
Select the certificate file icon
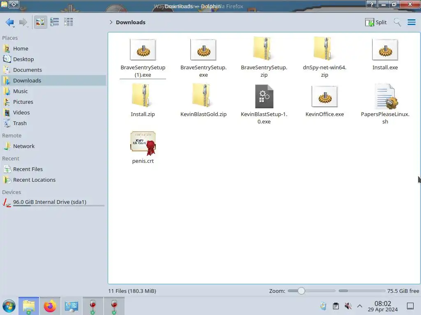(143, 143)
